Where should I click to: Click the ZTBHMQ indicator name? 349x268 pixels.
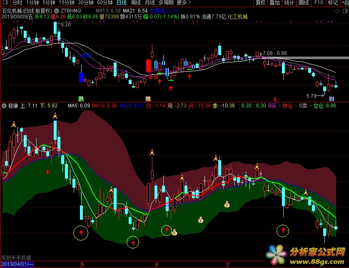(71, 11)
